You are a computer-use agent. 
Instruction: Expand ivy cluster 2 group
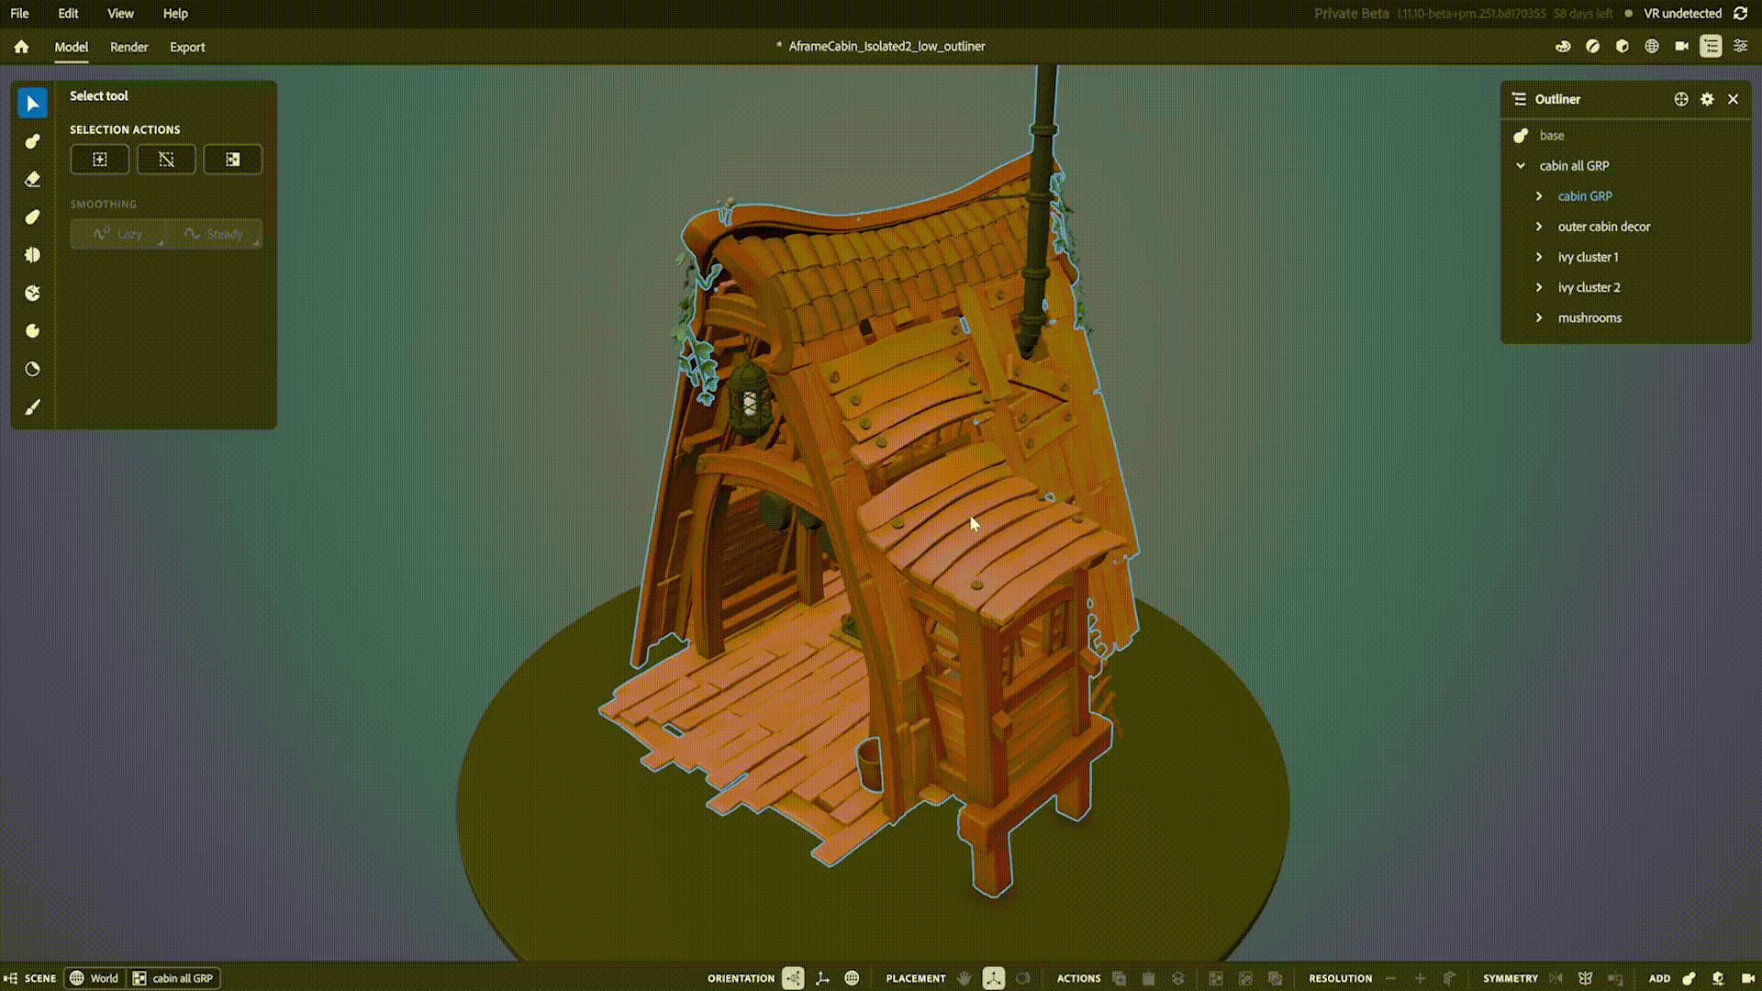click(1539, 287)
